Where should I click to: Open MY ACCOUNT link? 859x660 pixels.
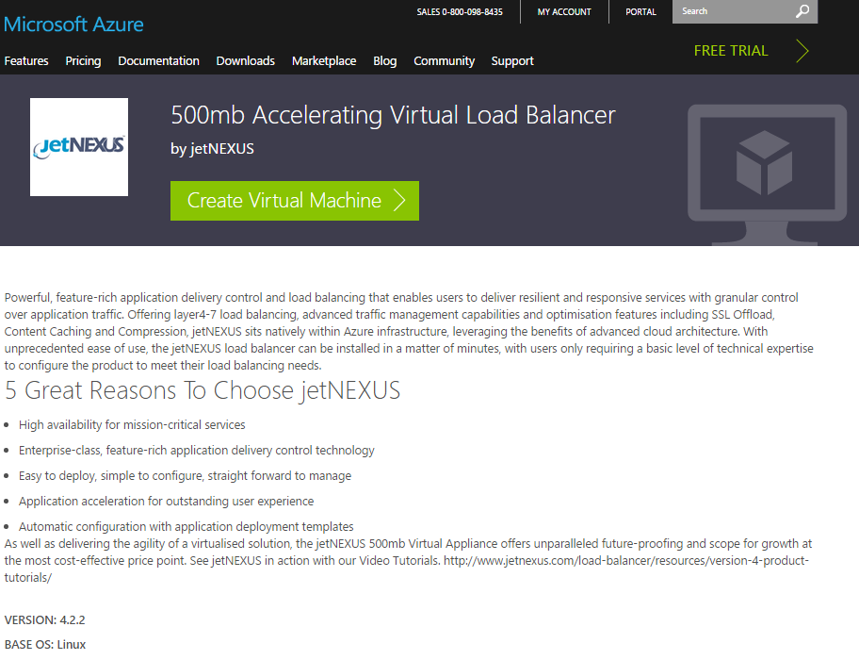[564, 11]
